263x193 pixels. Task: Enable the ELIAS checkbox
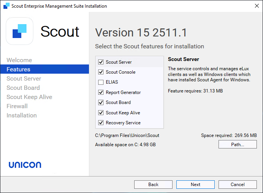pyautogui.click(x=101, y=82)
